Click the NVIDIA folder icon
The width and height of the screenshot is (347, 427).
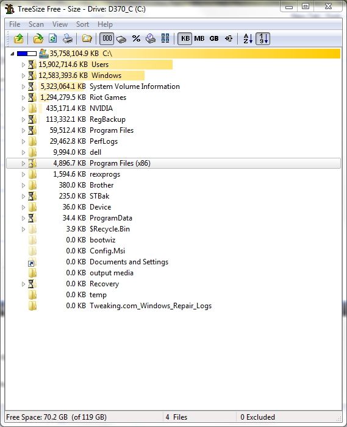(32, 108)
